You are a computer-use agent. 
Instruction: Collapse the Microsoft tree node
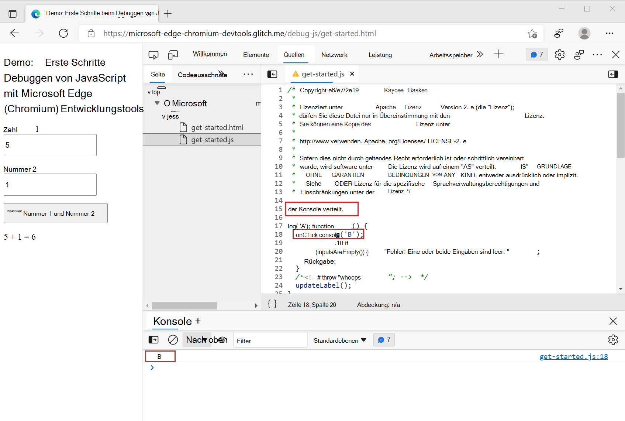[x=157, y=103]
